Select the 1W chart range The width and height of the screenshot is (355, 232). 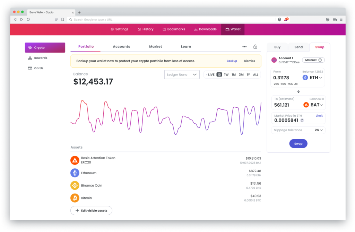tap(226, 74)
